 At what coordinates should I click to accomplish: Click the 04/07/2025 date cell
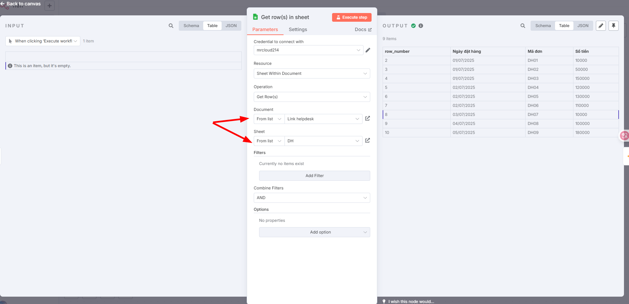click(488, 124)
